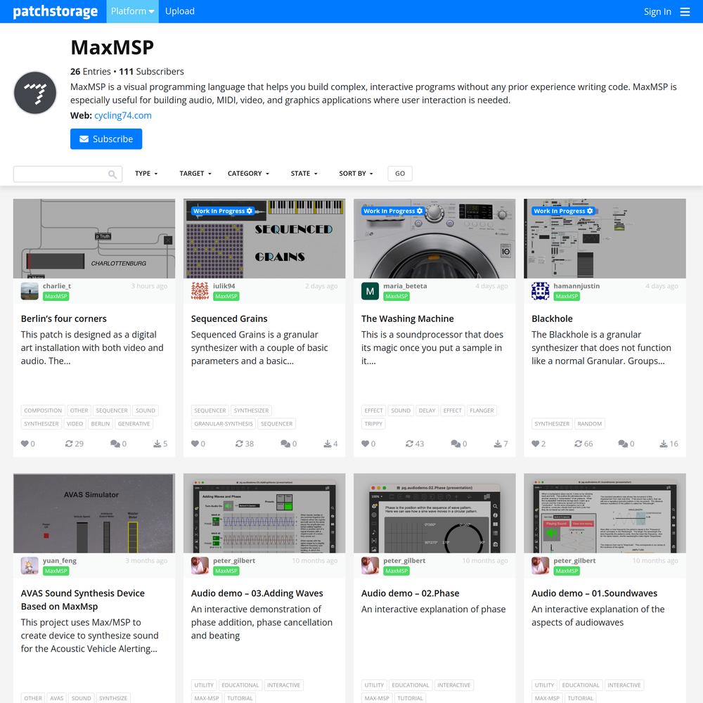Screen dimensions: 703x703
Task: Open Audio demo – 02.Phase
Action: coord(411,593)
